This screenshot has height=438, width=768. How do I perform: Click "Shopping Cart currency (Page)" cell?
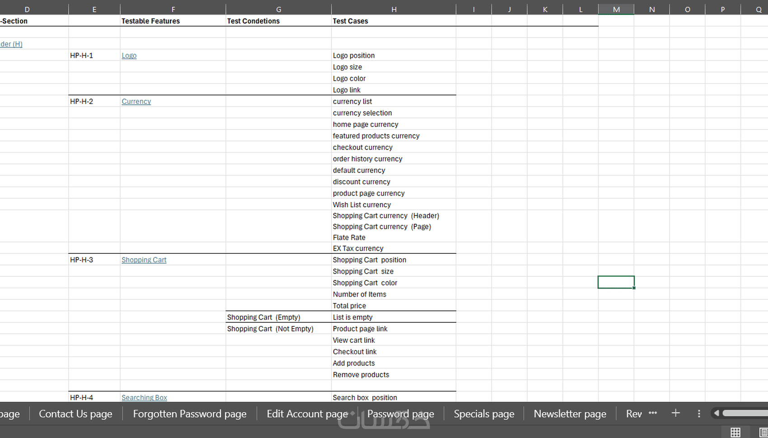click(x=394, y=227)
